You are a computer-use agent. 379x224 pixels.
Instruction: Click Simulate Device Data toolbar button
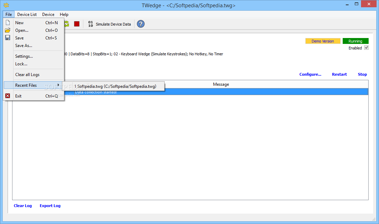(x=109, y=24)
